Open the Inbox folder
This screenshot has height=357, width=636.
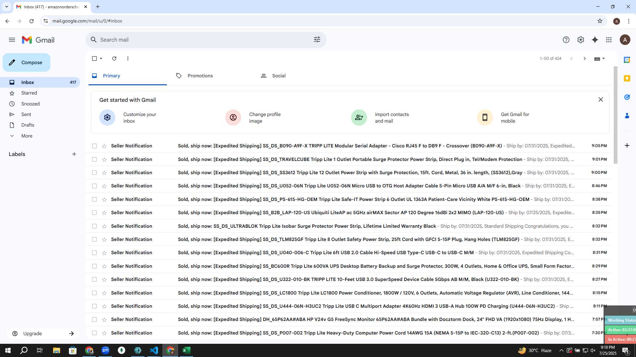(x=40, y=82)
